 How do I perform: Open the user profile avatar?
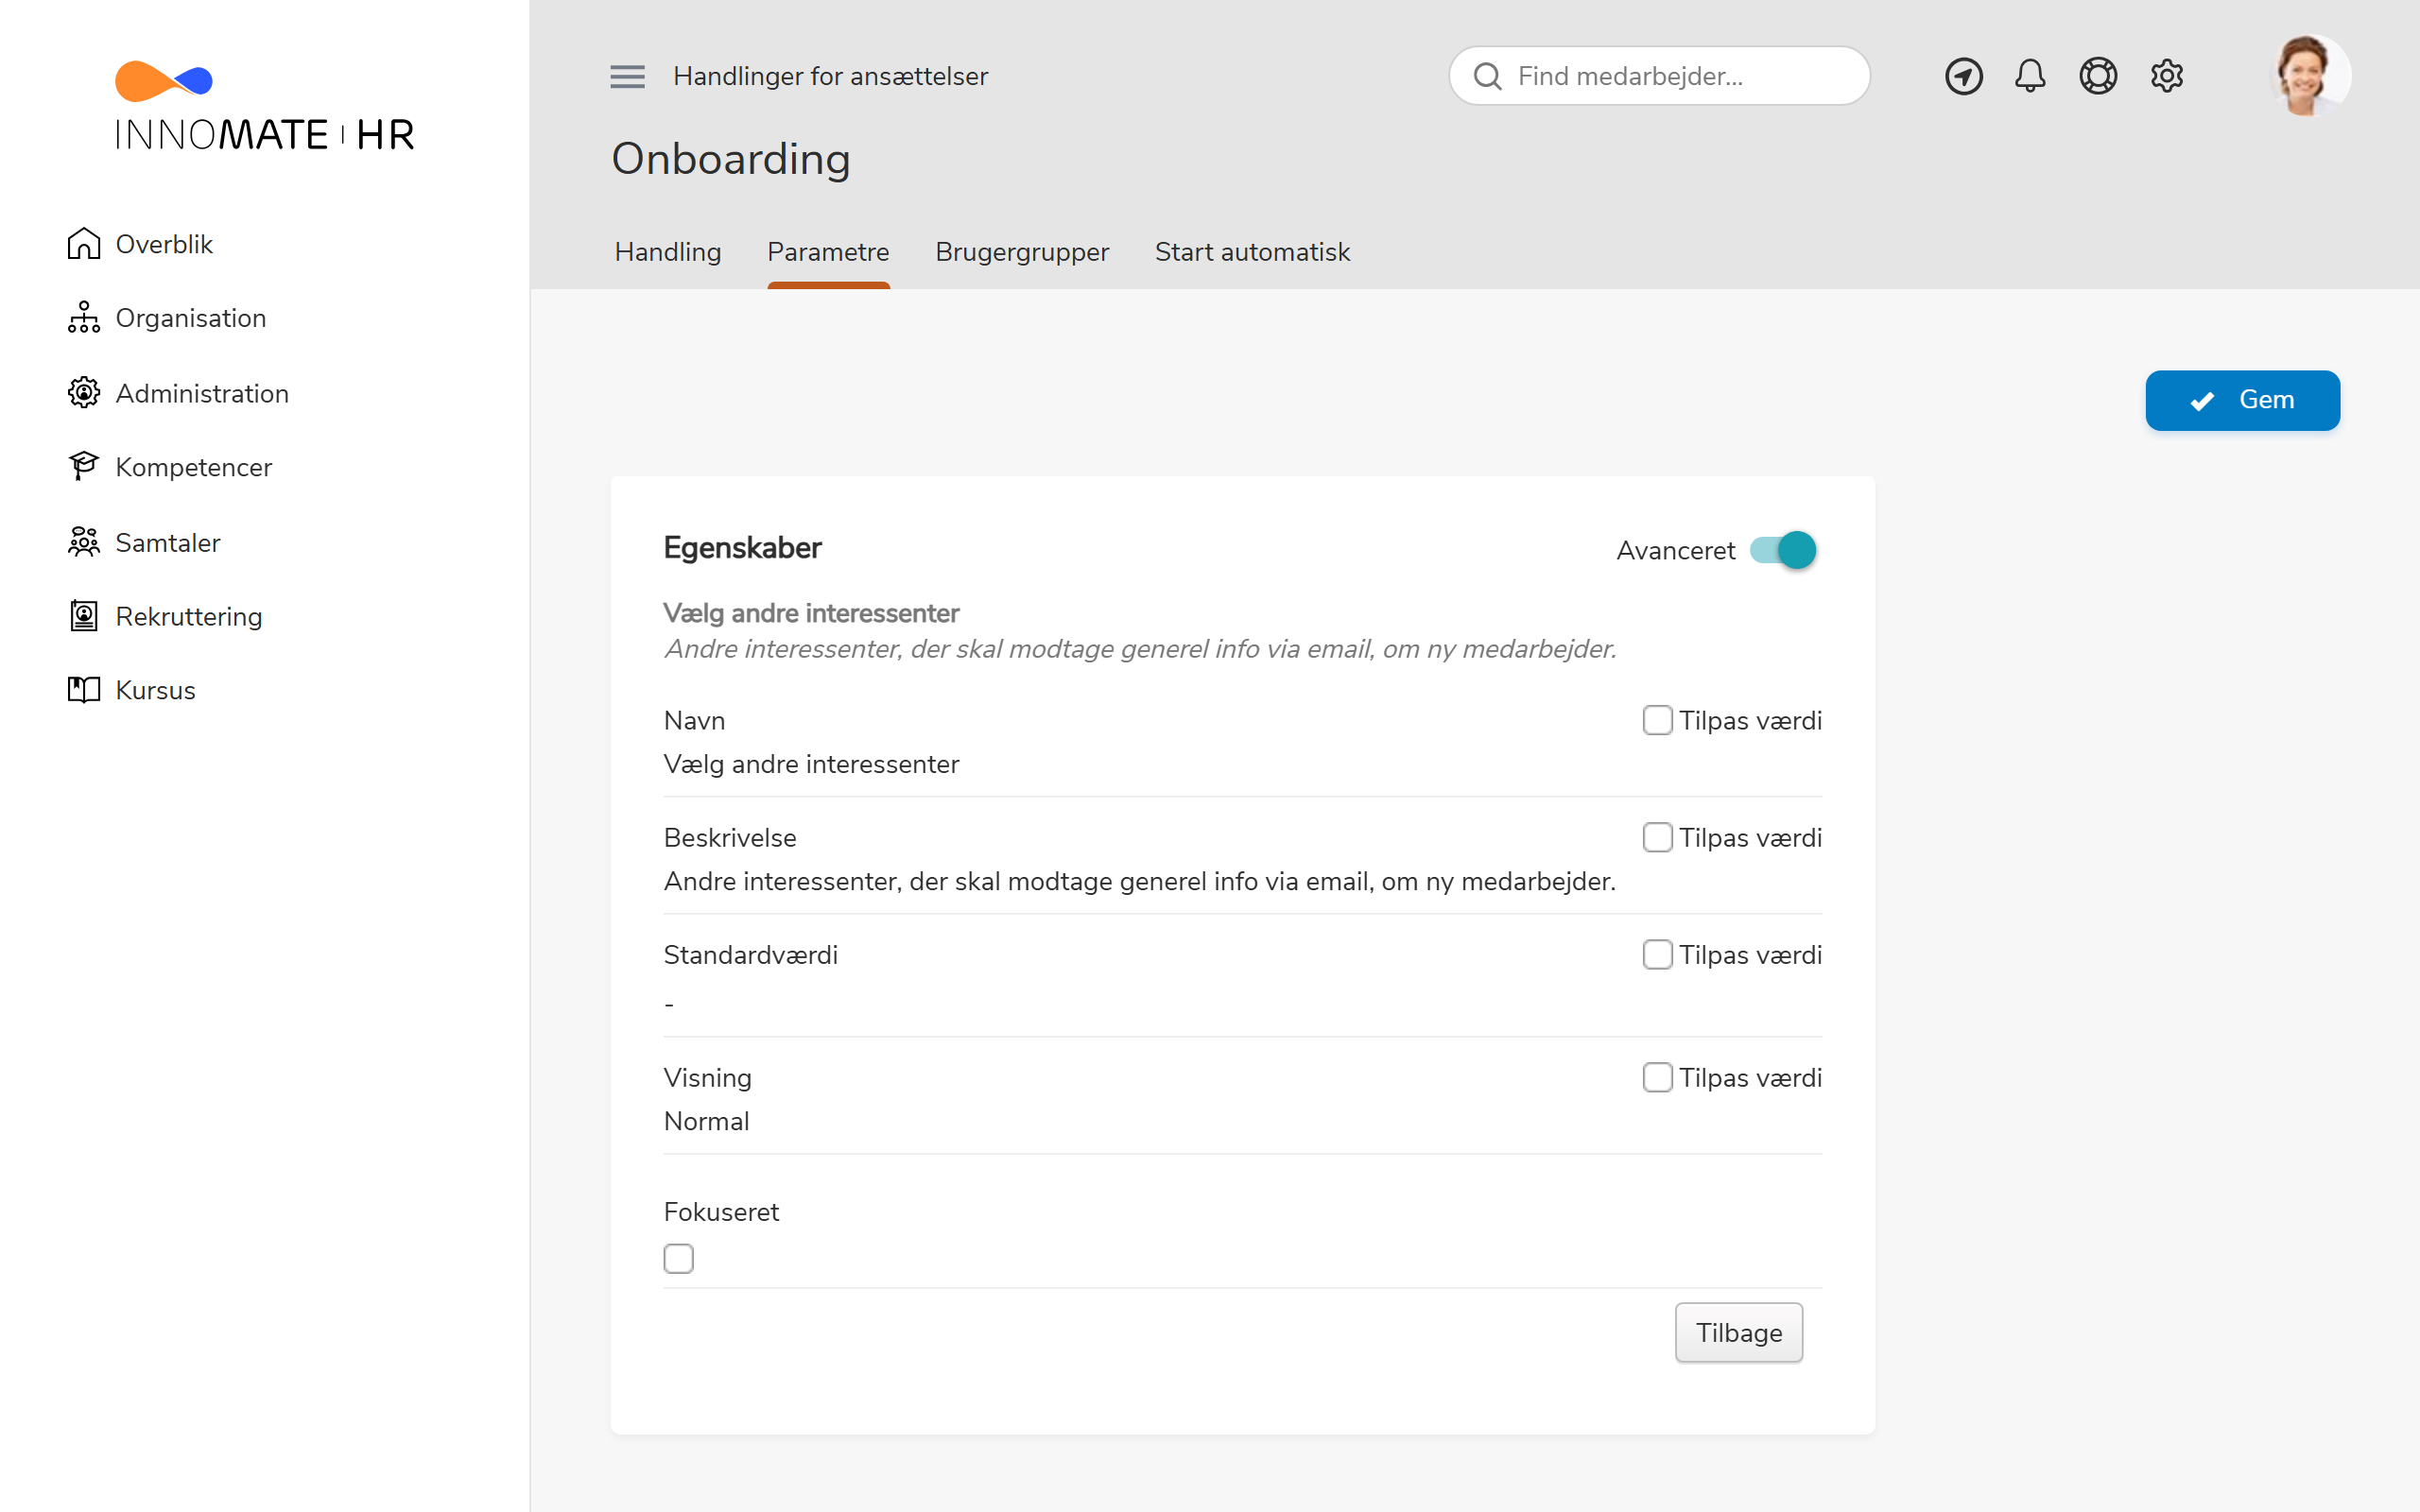(x=2308, y=76)
